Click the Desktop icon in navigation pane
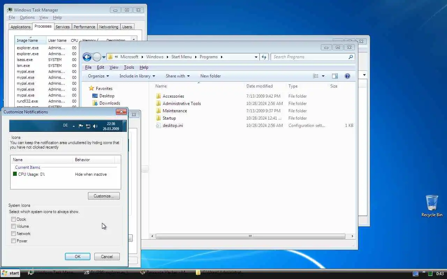 (x=95, y=96)
